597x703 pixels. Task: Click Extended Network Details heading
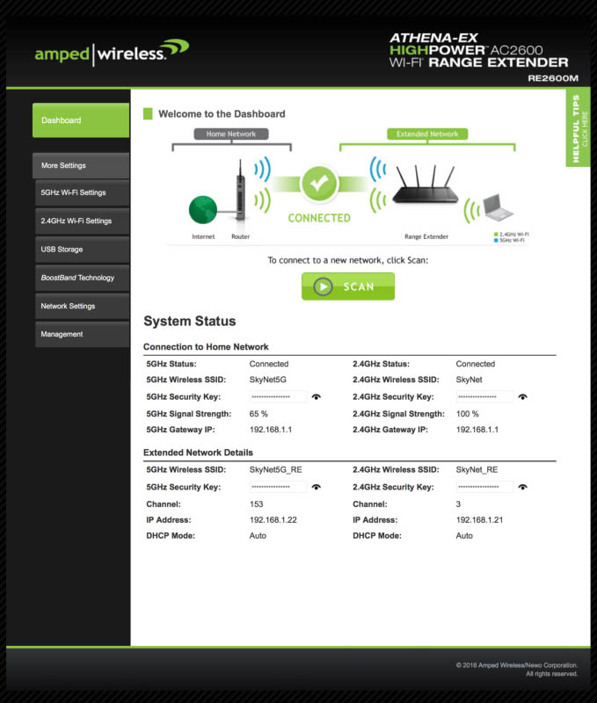click(x=198, y=453)
